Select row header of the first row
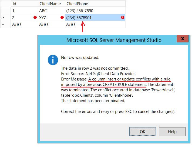195x148 pixels. coord(5,11)
